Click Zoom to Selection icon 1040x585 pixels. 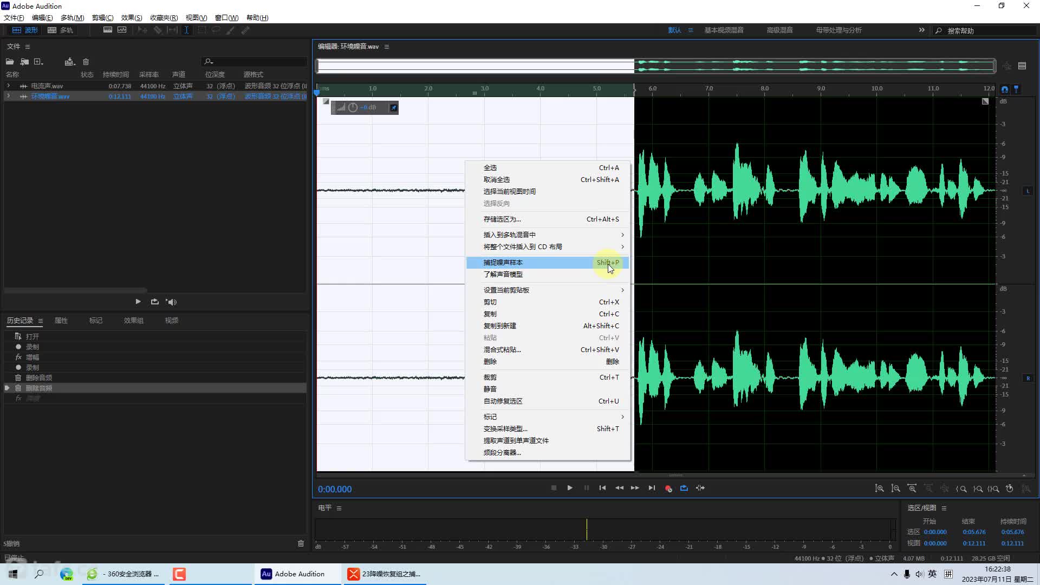coord(993,489)
